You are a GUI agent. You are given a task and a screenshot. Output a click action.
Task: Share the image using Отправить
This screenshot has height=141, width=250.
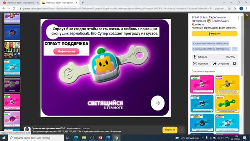[x=221, y=63]
